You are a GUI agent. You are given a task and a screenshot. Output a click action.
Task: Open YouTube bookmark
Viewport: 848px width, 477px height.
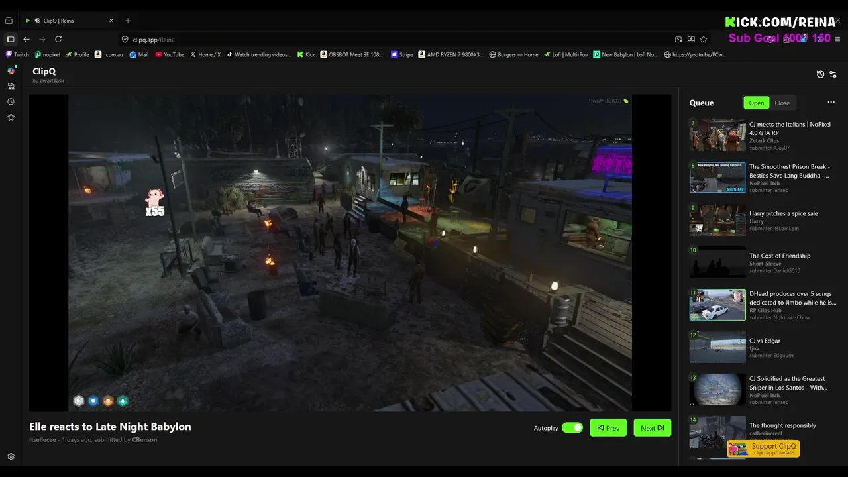[x=170, y=54]
